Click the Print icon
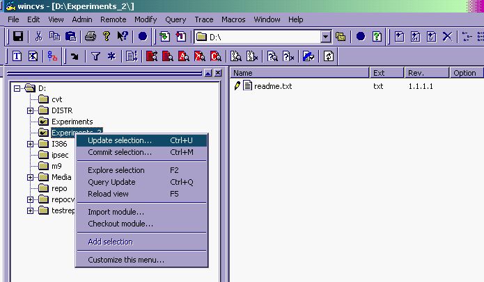This screenshot has width=484, height=282. 90,36
